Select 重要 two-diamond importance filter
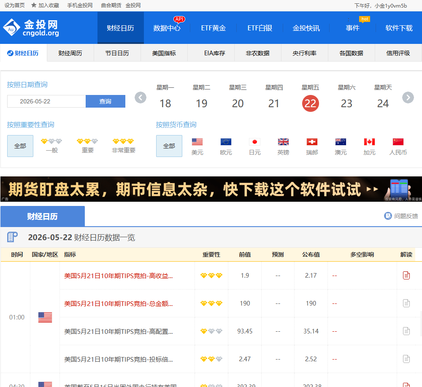422x387 pixels. coord(87,146)
